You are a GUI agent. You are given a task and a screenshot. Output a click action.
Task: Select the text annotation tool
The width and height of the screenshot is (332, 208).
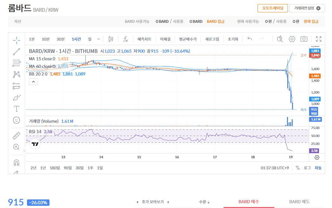(x=16, y=109)
